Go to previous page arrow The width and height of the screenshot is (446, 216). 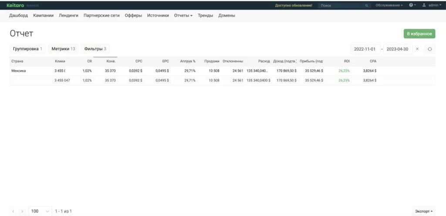[x=14, y=212]
